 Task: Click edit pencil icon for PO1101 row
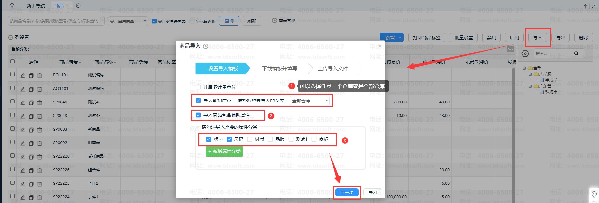23,75
